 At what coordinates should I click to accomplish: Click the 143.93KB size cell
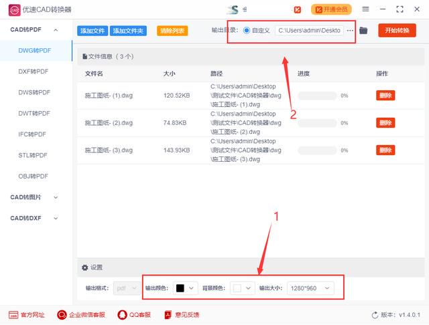(177, 150)
